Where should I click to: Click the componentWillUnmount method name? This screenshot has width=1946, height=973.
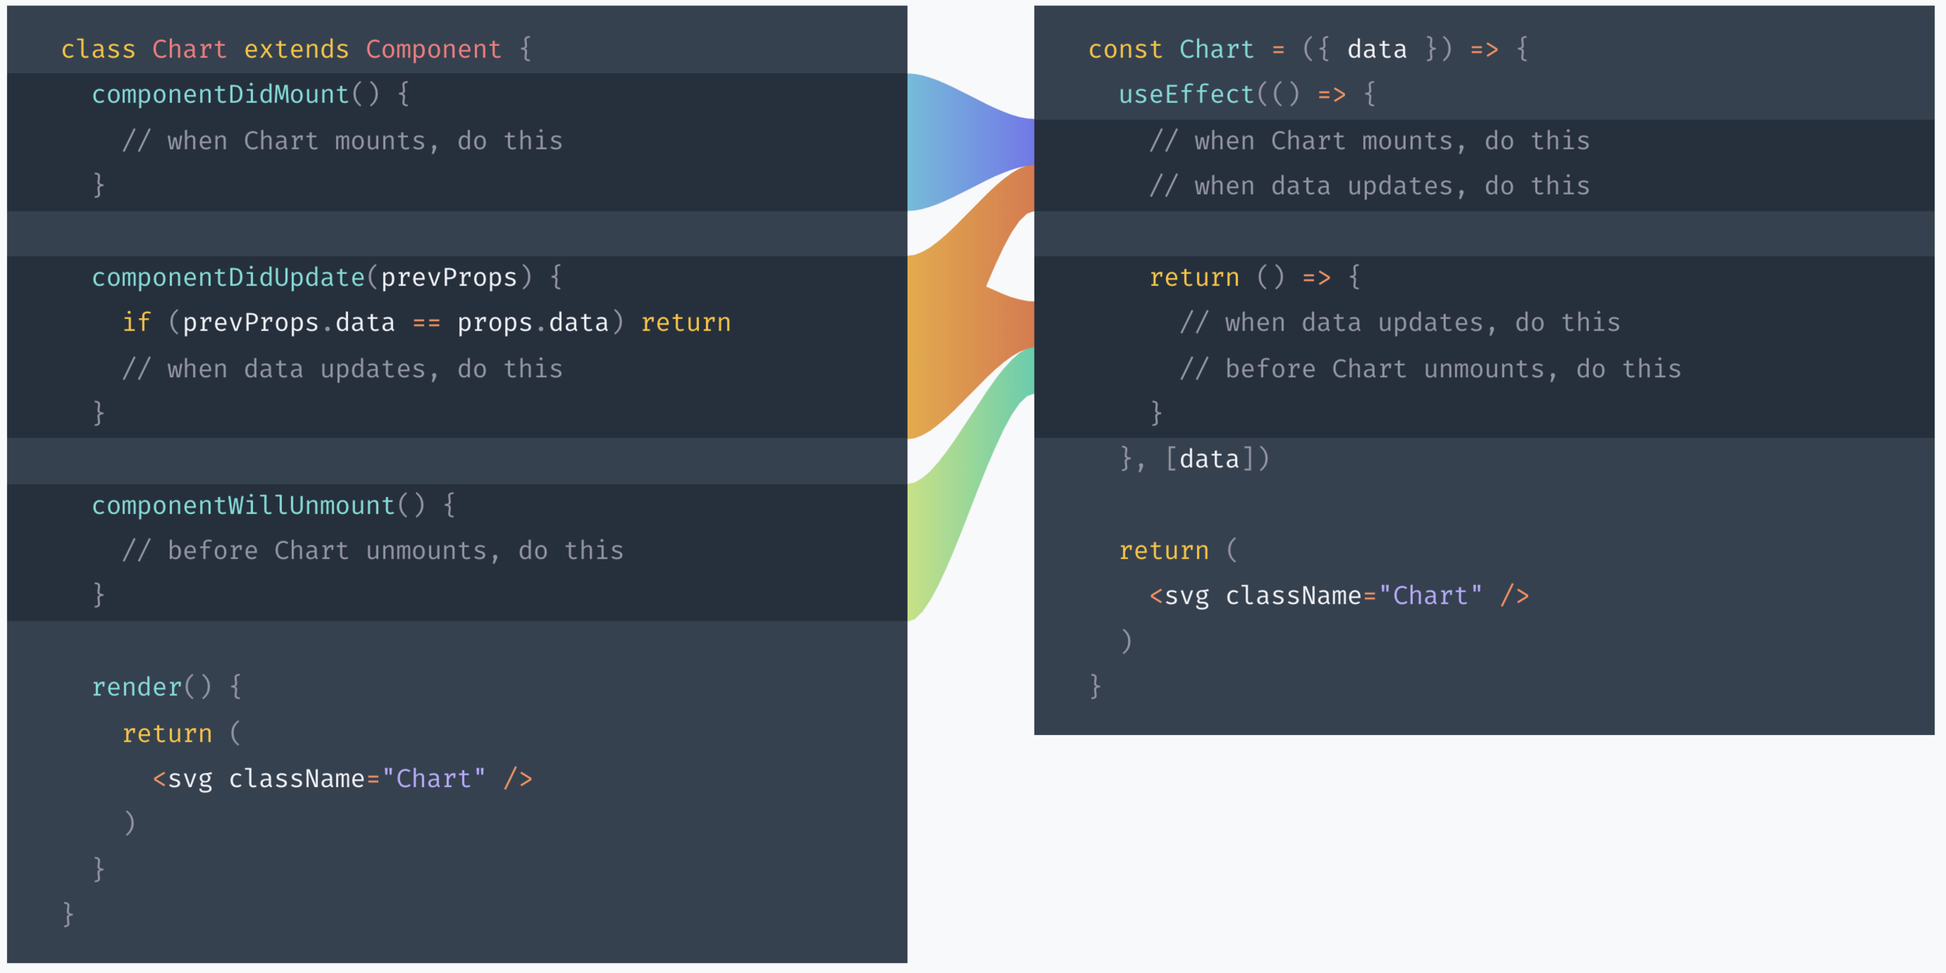[243, 506]
